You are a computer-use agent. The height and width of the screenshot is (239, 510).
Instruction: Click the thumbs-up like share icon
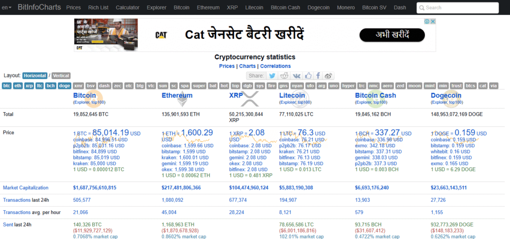point(308,76)
